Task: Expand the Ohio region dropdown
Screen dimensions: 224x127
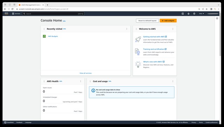Action: [x=201, y=14]
